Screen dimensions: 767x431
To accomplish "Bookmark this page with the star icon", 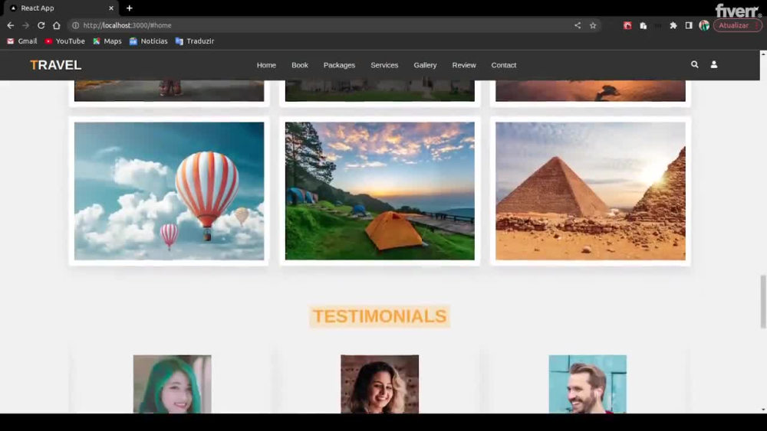I will pos(593,25).
